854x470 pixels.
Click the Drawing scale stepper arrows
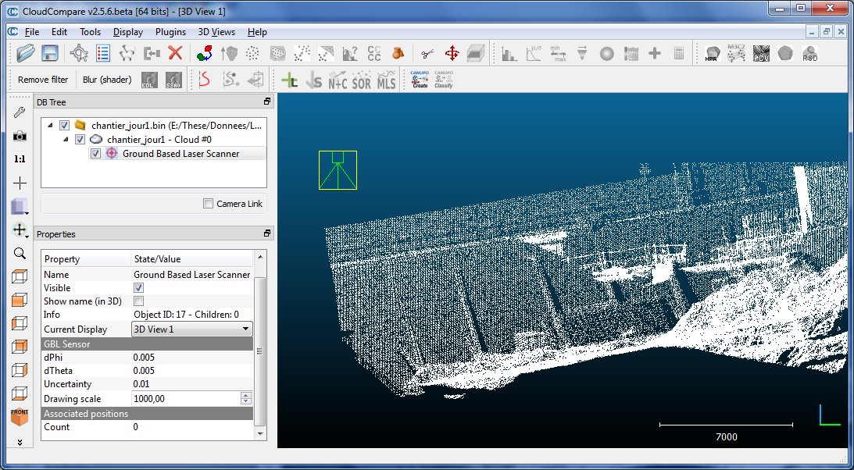(x=246, y=399)
